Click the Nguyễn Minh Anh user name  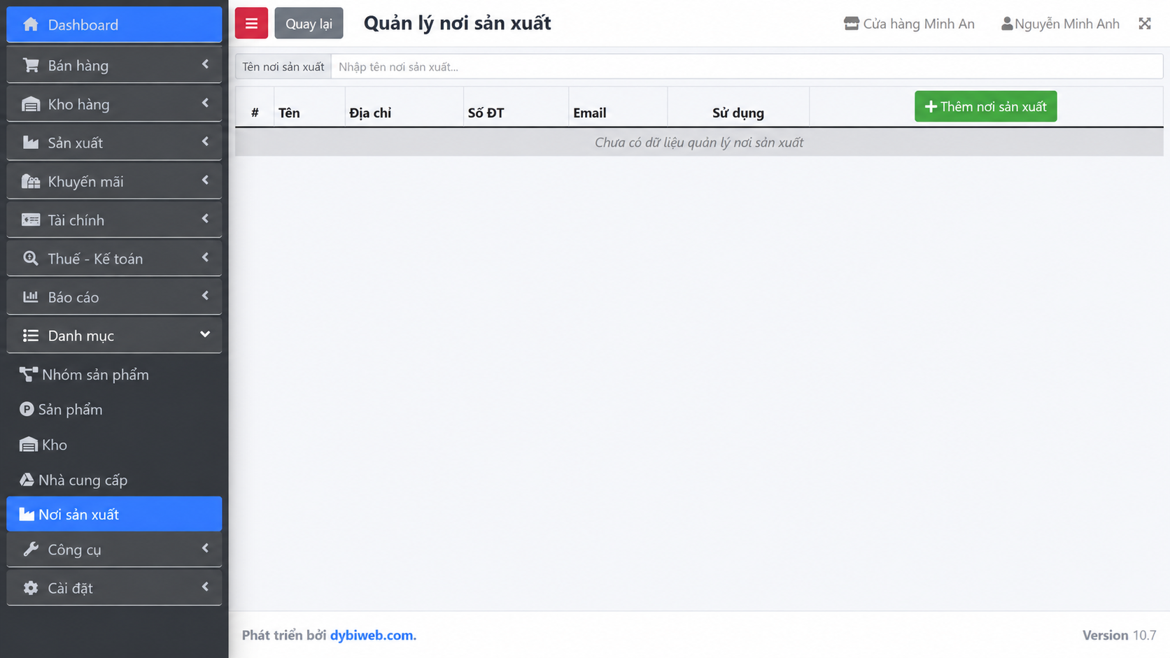(1067, 24)
